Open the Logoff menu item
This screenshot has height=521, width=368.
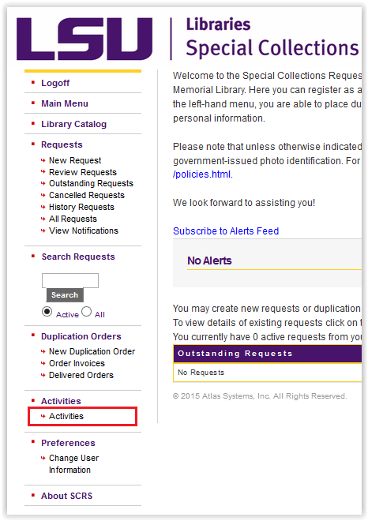tap(55, 83)
